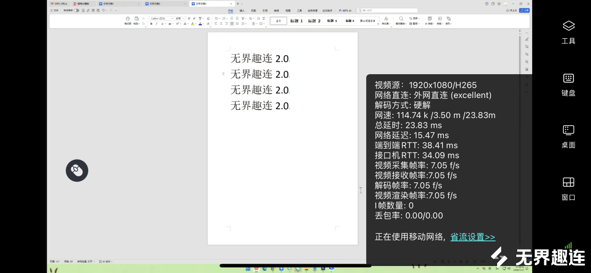Apply the 标题 3 heading style
This screenshot has height=273, width=591.
[332, 21]
